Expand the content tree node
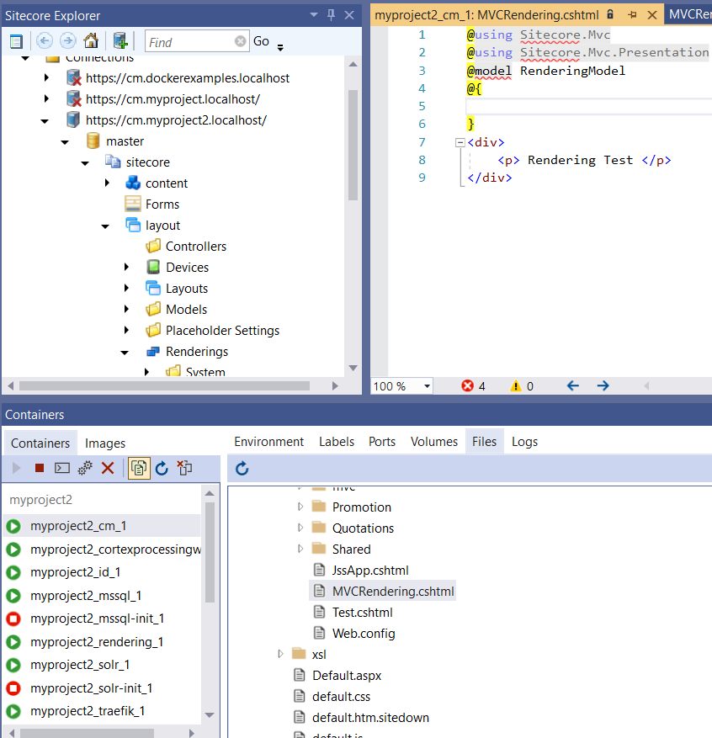Screen dimensions: 712x738 107,183
